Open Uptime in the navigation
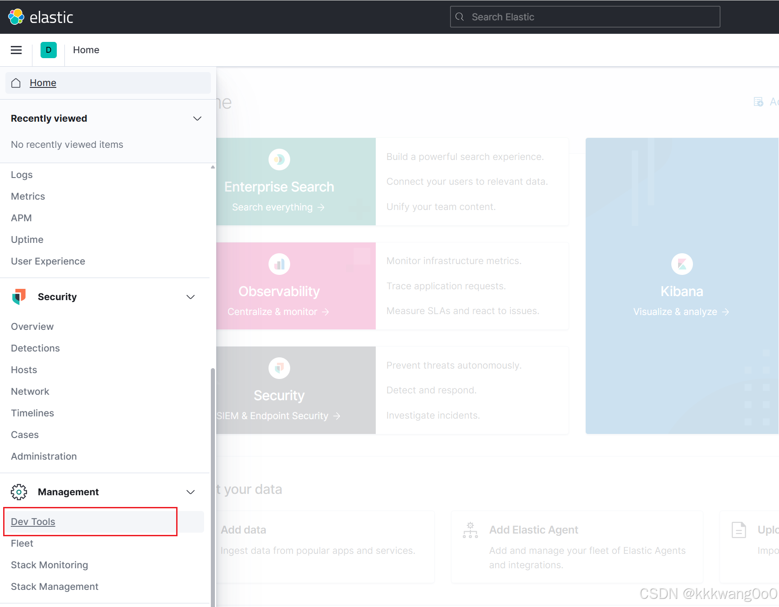The height and width of the screenshot is (607, 779). pyautogui.click(x=27, y=240)
